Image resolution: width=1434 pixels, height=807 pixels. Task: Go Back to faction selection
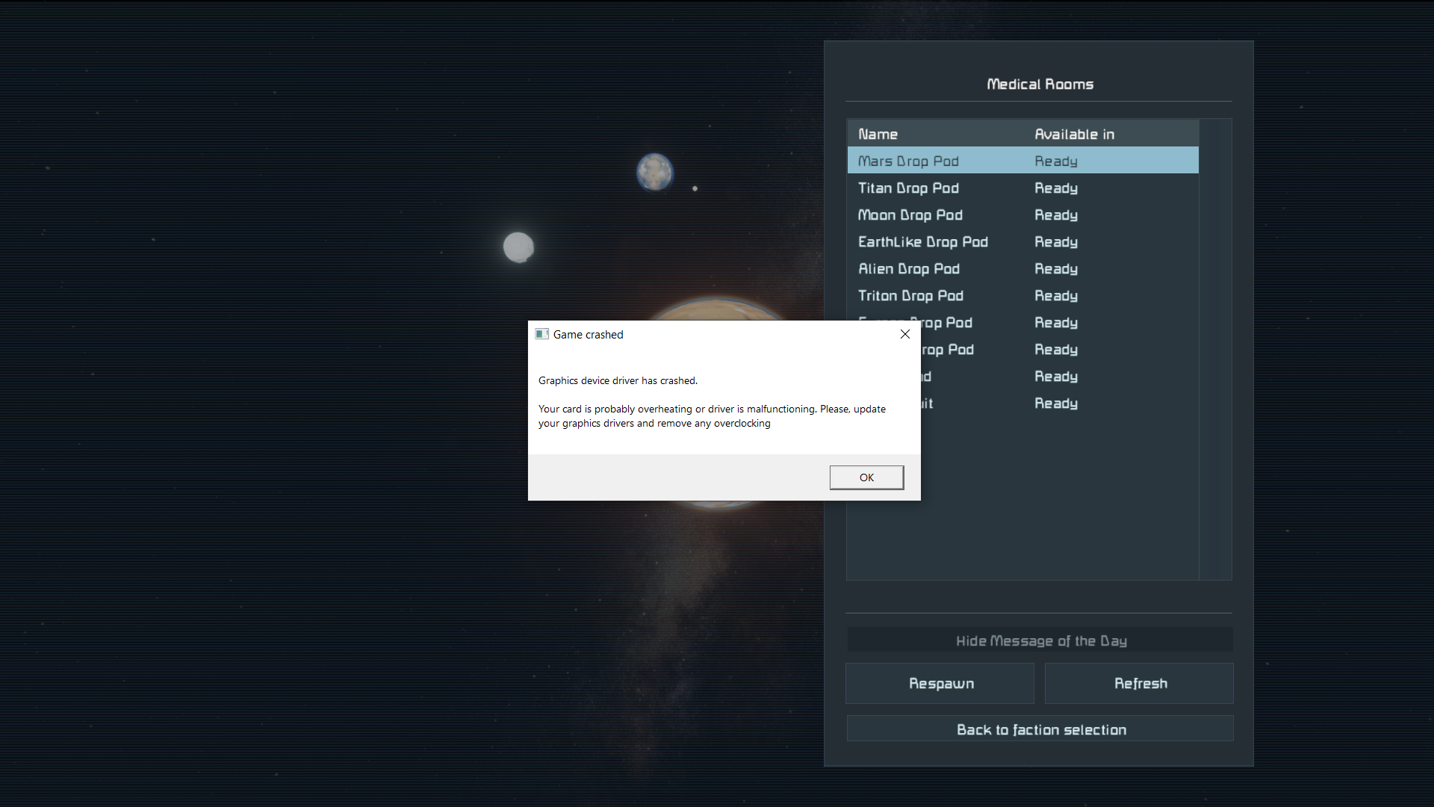coord(1040,729)
